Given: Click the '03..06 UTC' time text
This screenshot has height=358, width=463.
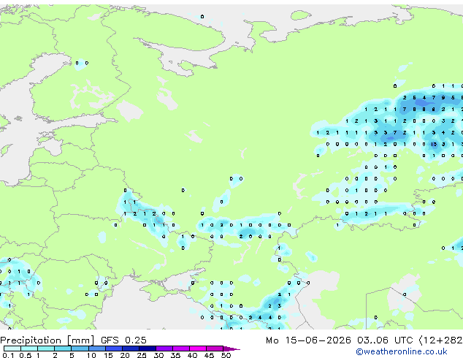Looking at the screenshot, I should (384, 340).
